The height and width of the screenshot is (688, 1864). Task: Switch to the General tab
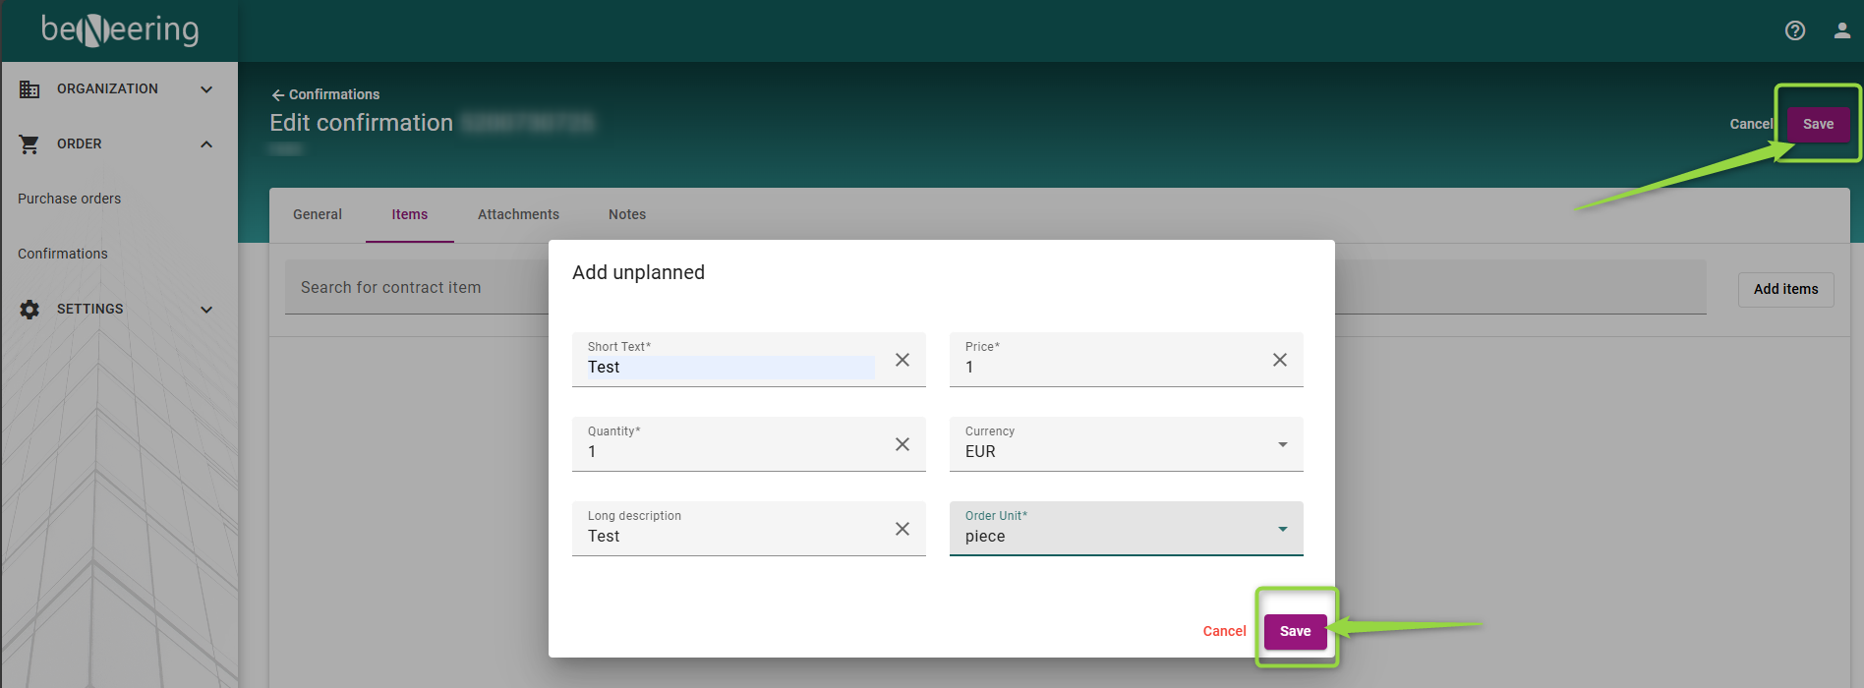point(318,214)
